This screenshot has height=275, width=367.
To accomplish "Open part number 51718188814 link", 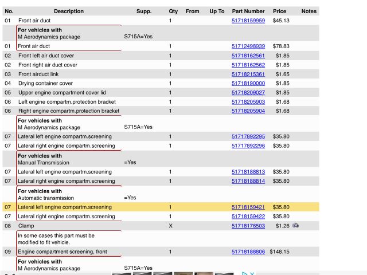I will pos(248,181).
